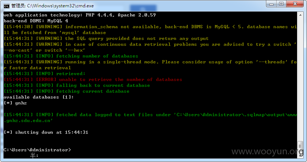Screen dimensions: 307x162
Task: Click the C:\Users\Administrator> prompt line
Action: (37, 150)
